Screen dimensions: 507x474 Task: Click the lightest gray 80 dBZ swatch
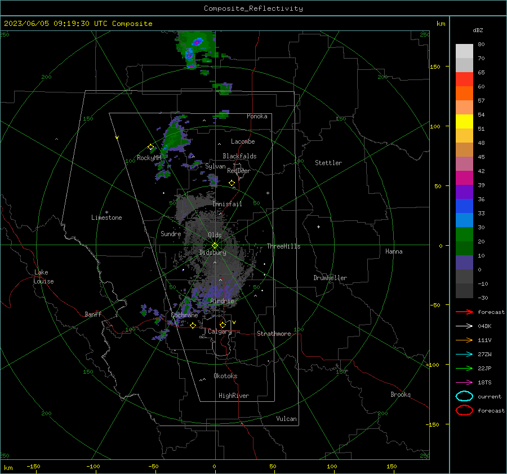click(464, 51)
